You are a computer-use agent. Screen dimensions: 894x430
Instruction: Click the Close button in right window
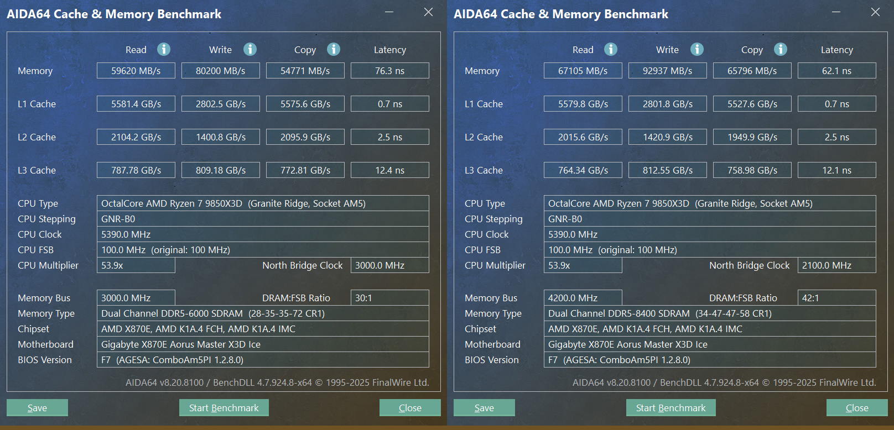(x=857, y=408)
